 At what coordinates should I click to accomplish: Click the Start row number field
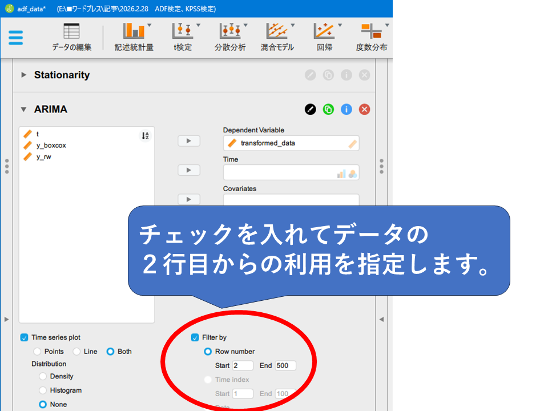243,365
